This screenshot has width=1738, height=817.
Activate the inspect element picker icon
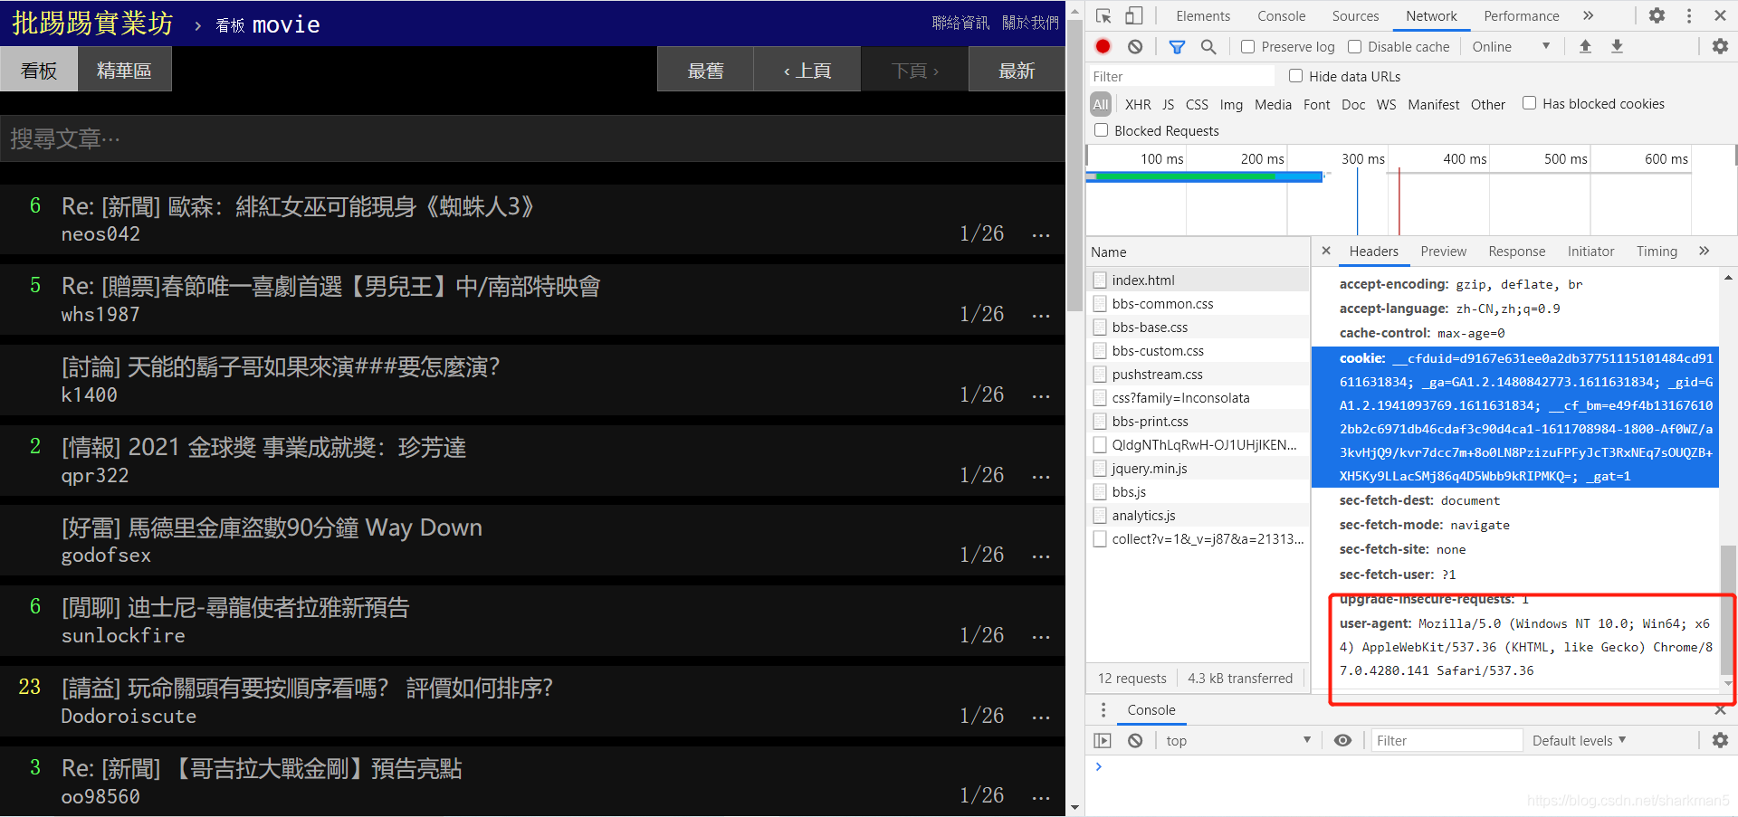pyautogui.click(x=1103, y=15)
